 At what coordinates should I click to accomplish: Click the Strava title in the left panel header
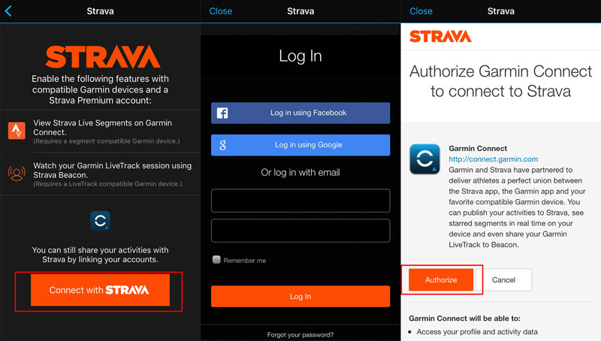click(x=100, y=11)
